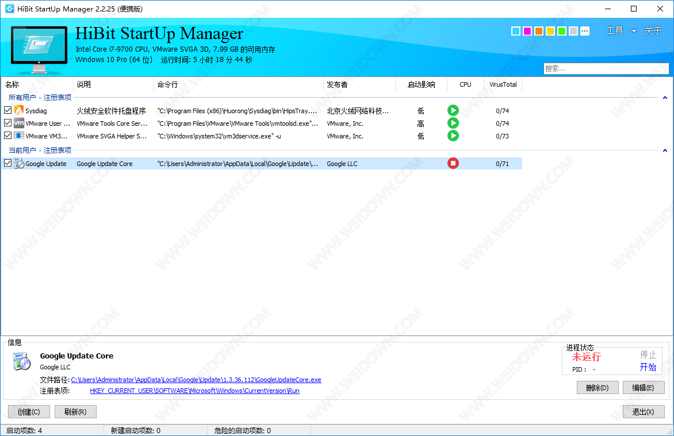Sort by 命令行 column header
Viewport: 674px width, 436px height.
[239, 84]
